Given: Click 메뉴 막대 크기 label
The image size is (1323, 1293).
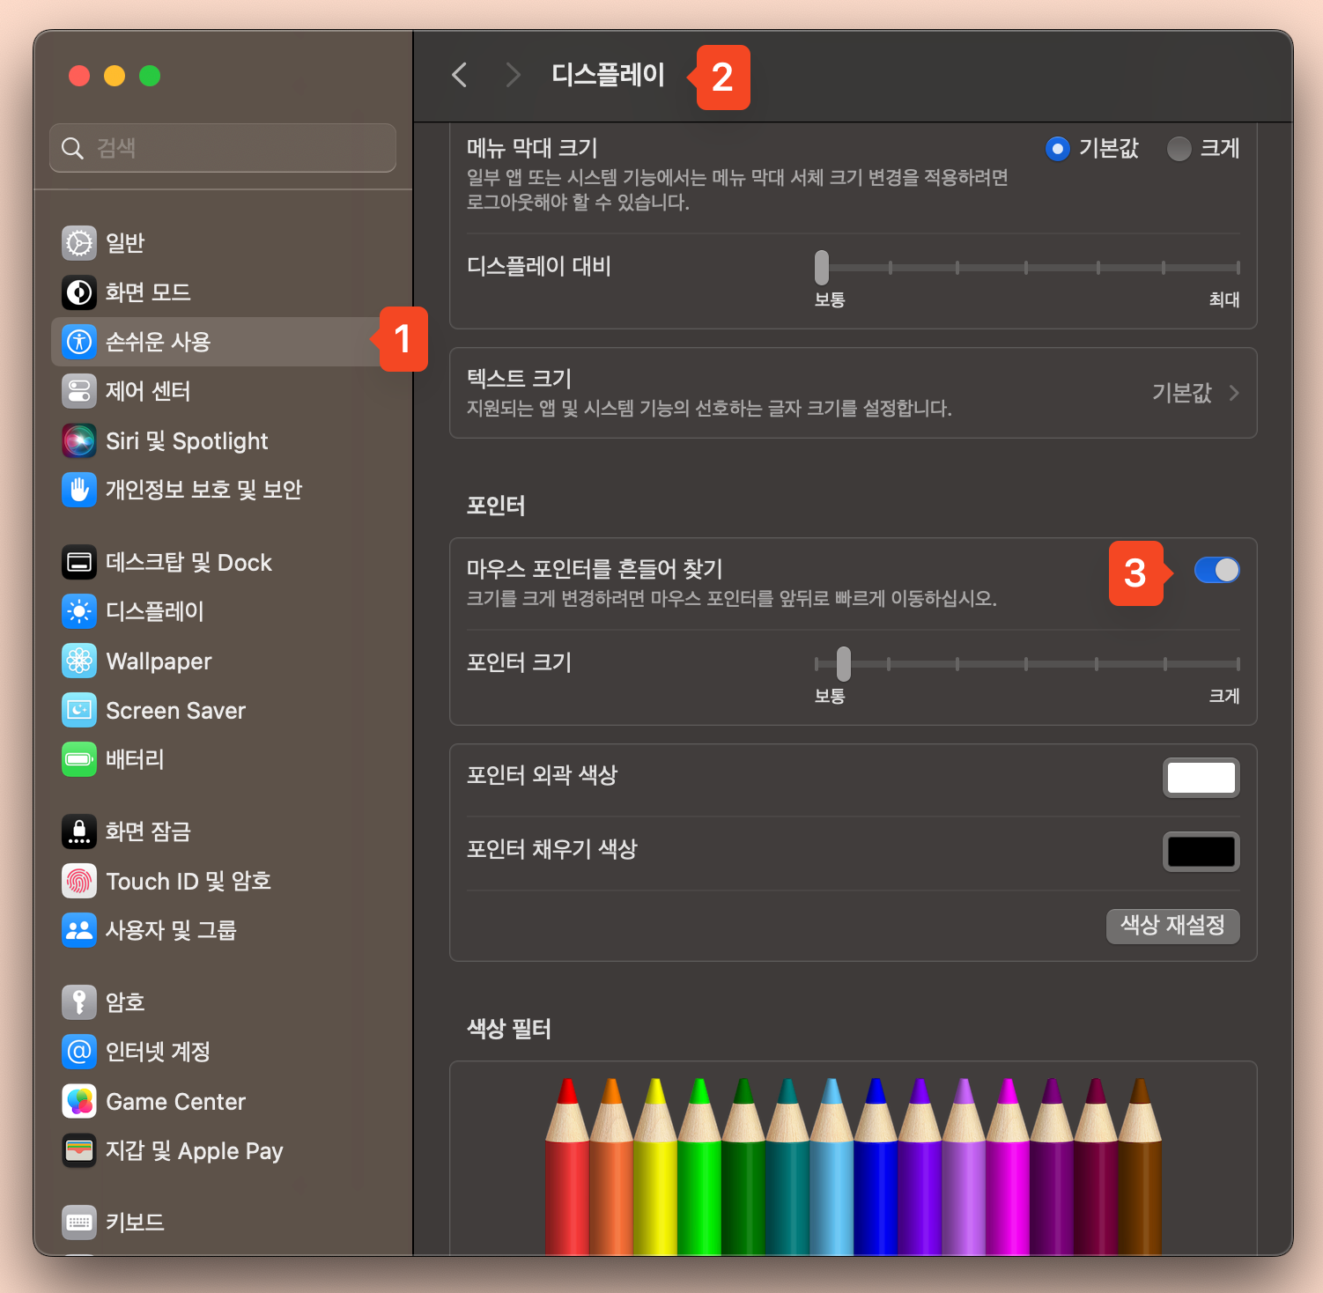Looking at the screenshot, I should (x=532, y=148).
